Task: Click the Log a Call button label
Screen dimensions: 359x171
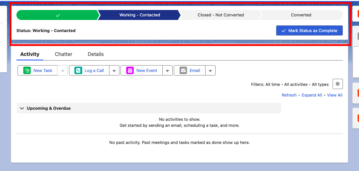Action: (x=94, y=71)
